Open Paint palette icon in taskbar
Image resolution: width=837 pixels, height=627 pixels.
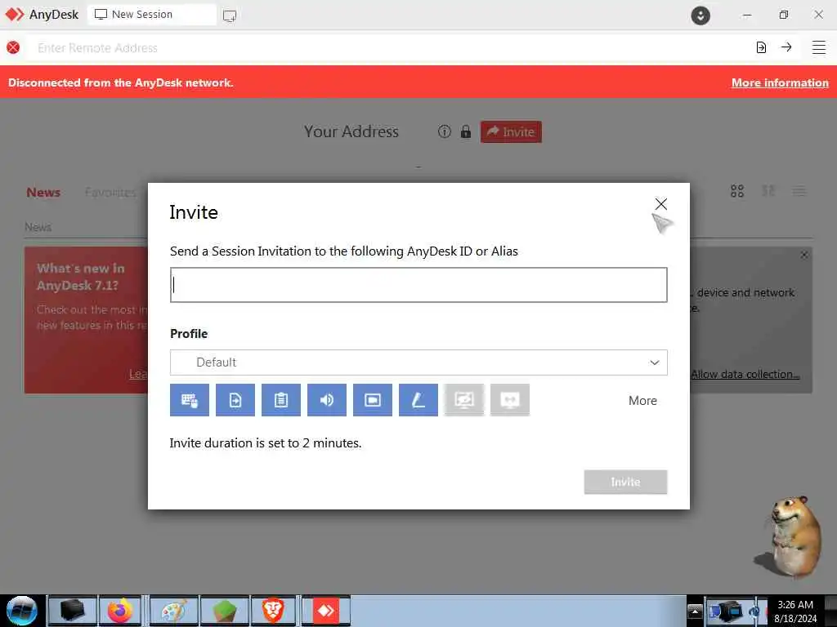(x=174, y=611)
